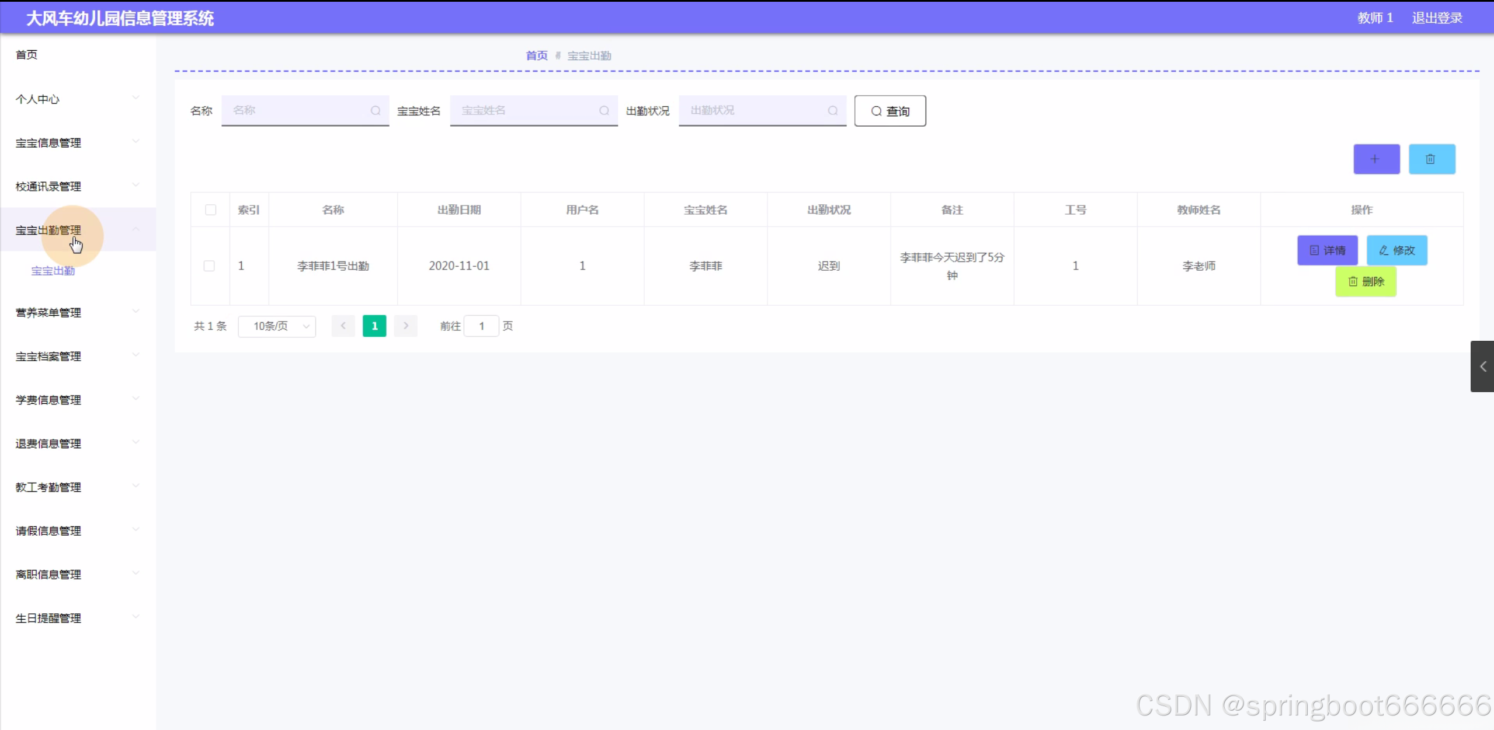Open the 首页 sidebar item
The width and height of the screenshot is (1494, 730).
click(x=27, y=55)
